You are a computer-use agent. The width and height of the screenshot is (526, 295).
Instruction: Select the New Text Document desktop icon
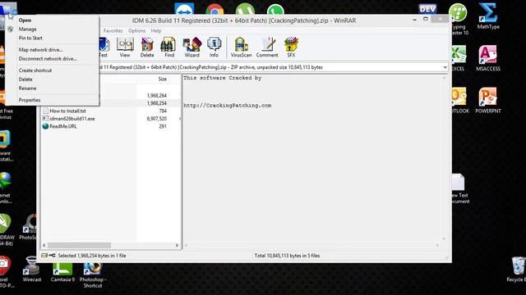pyautogui.click(x=459, y=188)
